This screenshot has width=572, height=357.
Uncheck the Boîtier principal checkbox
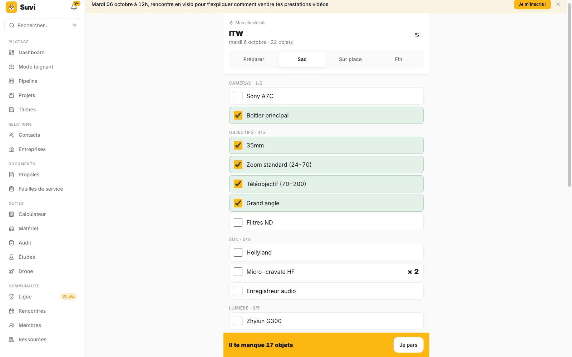coord(238,115)
